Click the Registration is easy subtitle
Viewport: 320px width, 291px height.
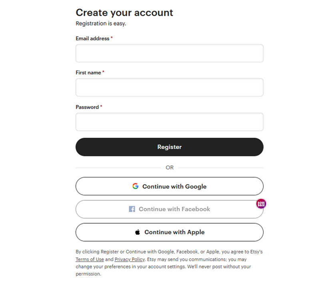pos(101,24)
